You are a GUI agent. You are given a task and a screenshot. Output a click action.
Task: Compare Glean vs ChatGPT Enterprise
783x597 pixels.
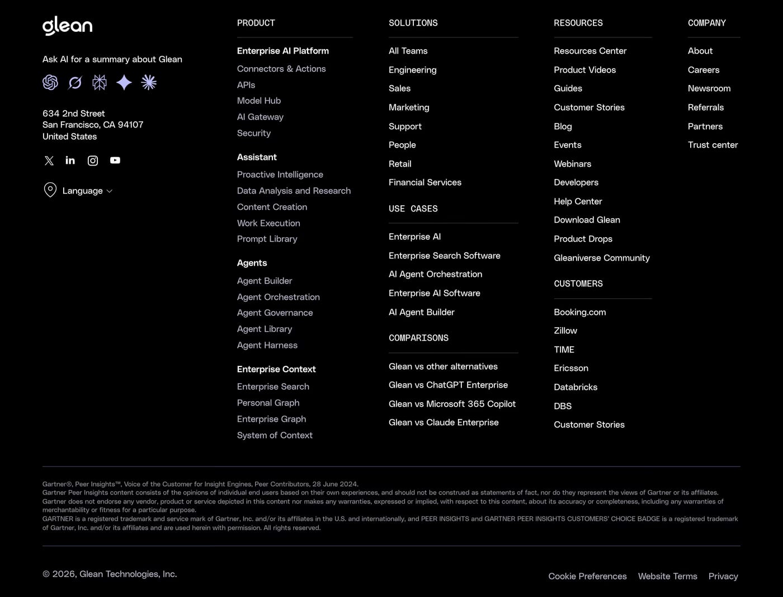coord(449,385)
